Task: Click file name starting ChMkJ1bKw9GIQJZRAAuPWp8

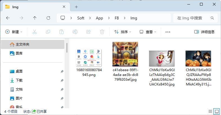Action: [199, 77]
